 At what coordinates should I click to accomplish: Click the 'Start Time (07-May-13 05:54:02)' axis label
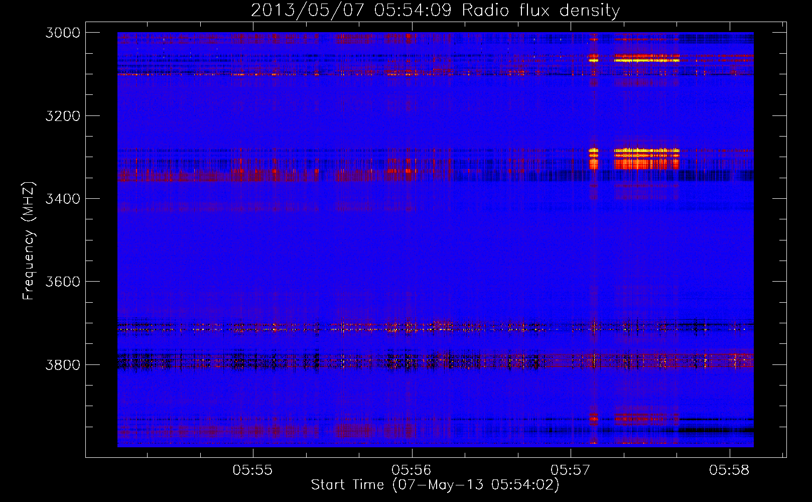[x=435, y=485]
